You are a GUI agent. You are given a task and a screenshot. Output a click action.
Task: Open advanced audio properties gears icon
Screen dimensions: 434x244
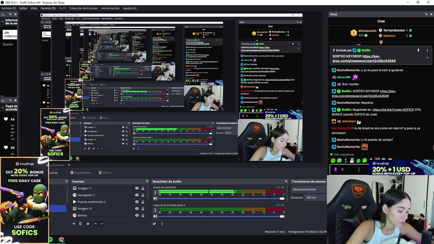pyautogui.click(x=154, y=224)
